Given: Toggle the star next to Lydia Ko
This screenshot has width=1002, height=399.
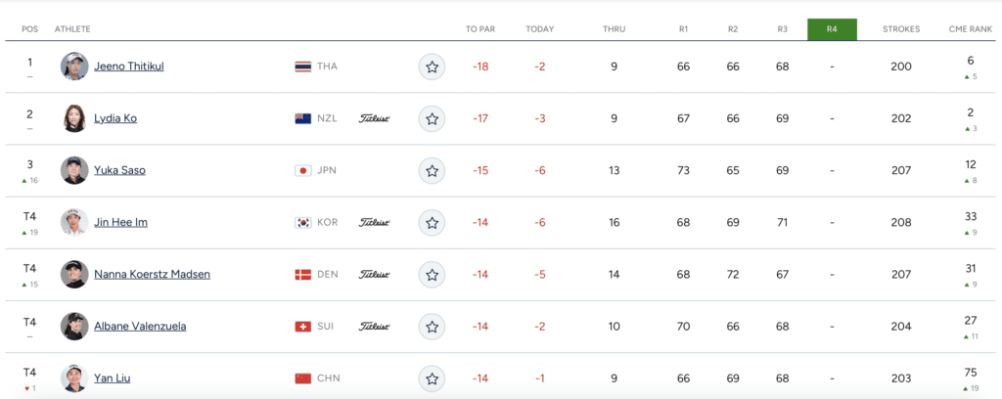Looking at the screenshot, I should [x=432, y=118].
